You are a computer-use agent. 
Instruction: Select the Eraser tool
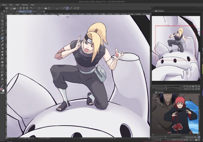click(x=2, y=55)
